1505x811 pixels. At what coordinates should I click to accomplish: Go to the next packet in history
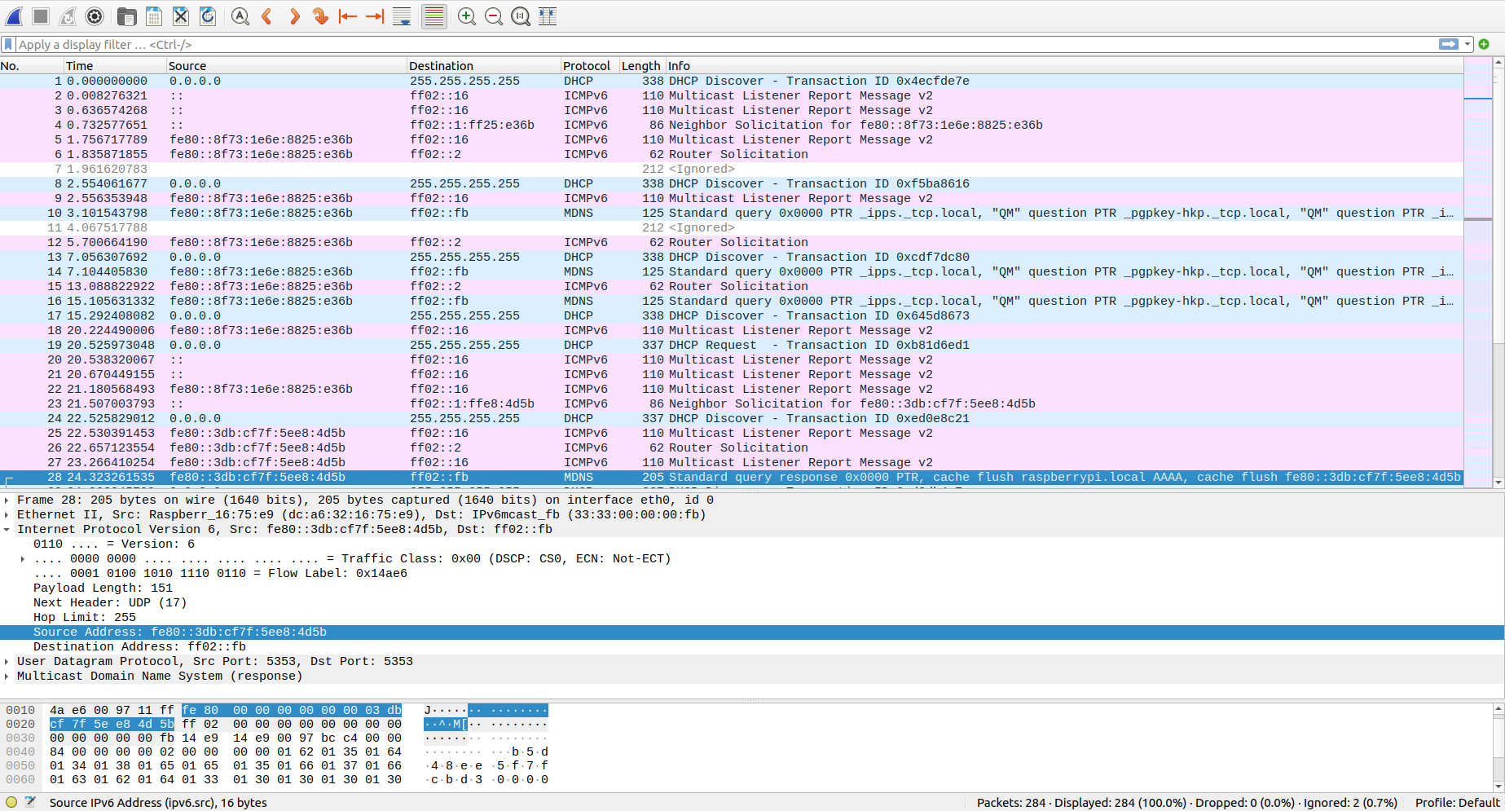click(293, 16)
